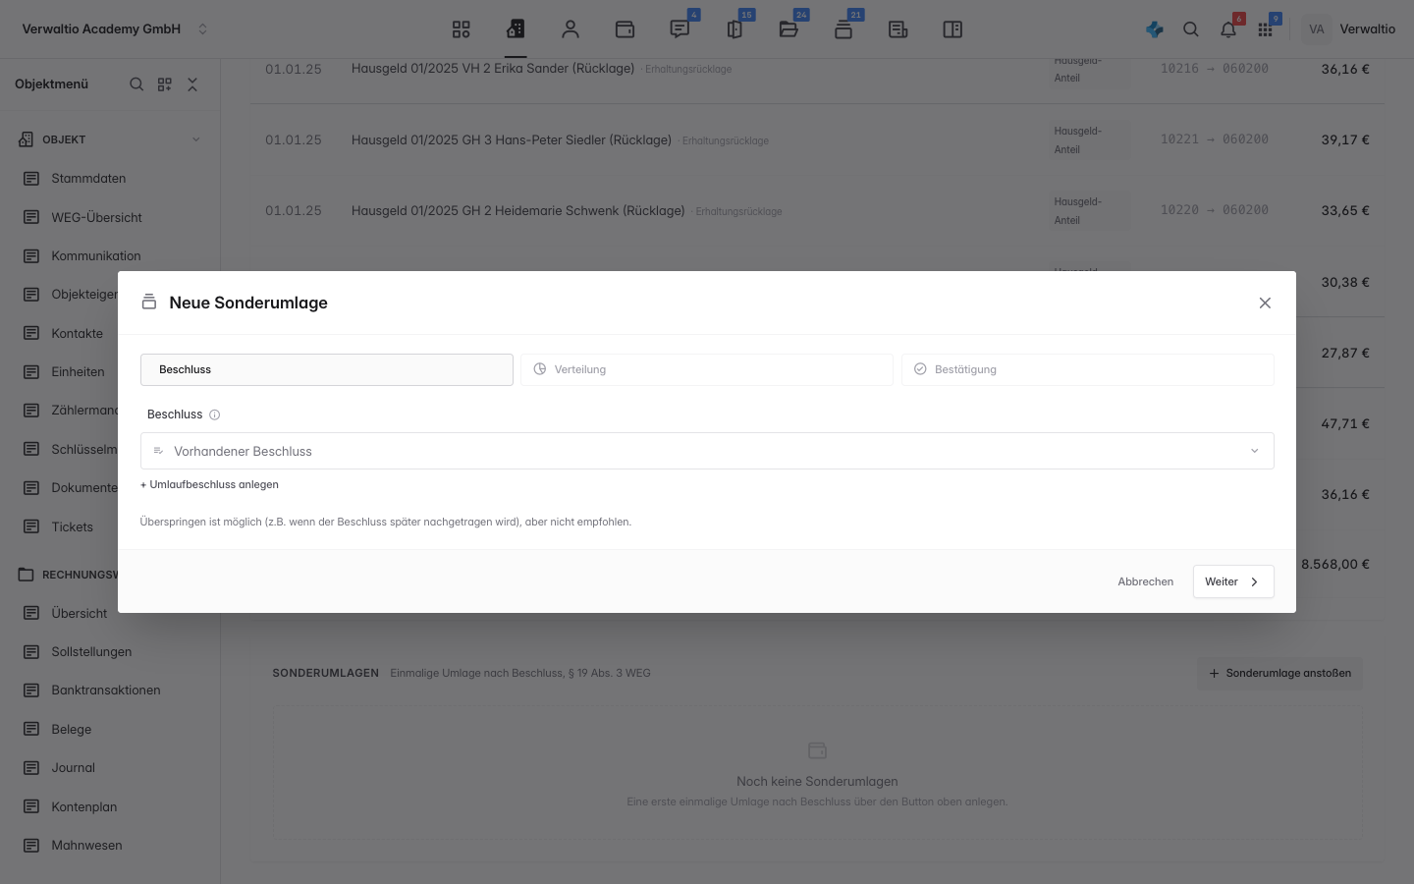
Task: Click the top bar icon with badge 15
Action: tap(734, 29)
